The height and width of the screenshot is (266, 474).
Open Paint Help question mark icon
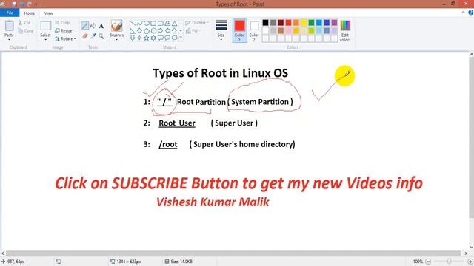pos(471,13)
